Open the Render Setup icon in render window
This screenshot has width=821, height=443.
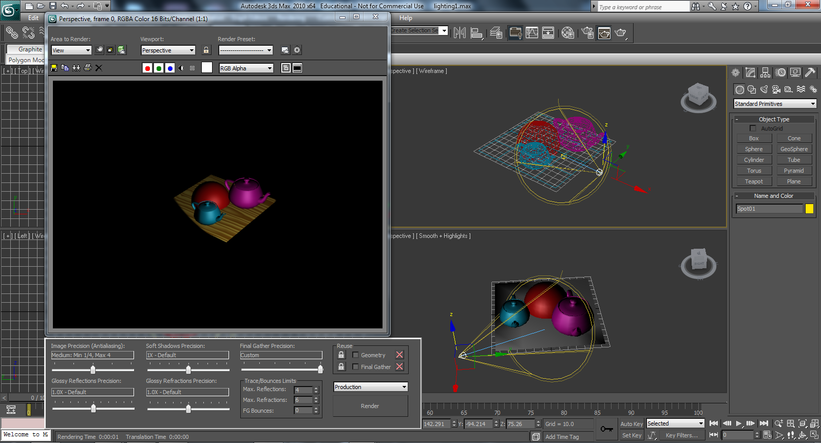(285, 50)
